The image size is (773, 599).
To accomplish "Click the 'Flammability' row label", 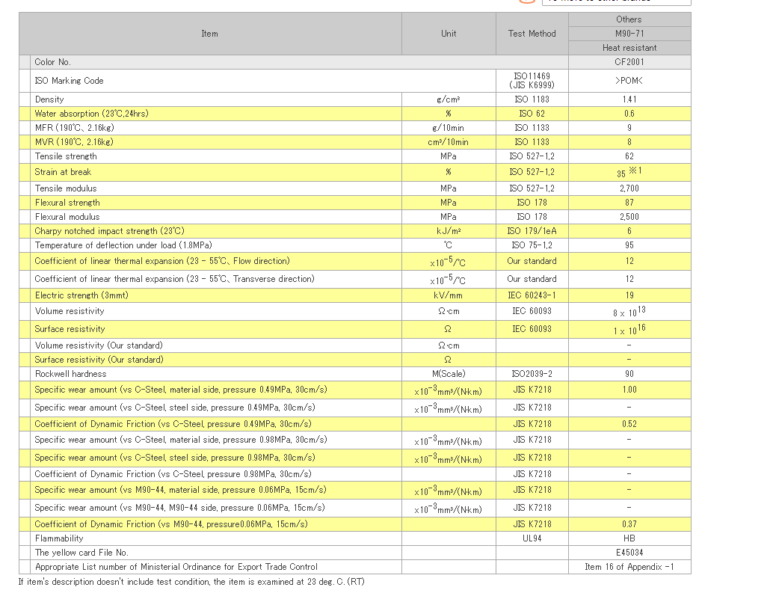I will (x=59, y=539).
